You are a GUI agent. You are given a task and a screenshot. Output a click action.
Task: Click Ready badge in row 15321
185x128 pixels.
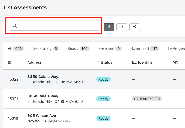point(103,99)
